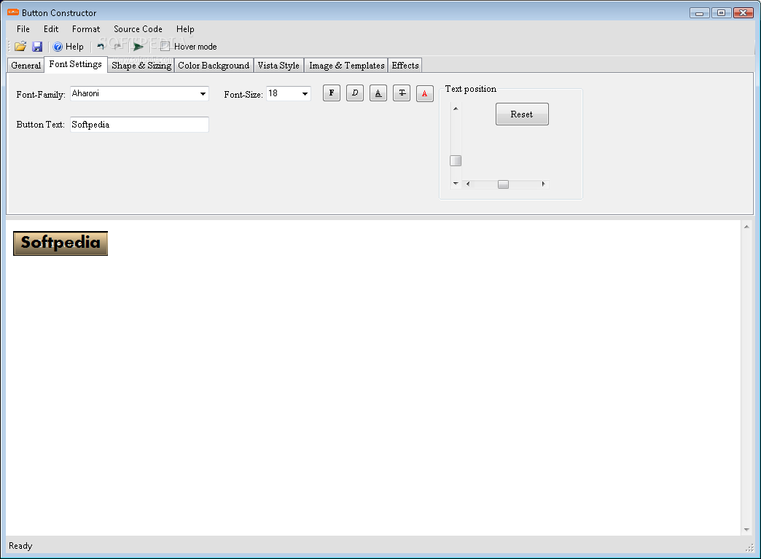The height and width of the screenshot is (559, 761).
Task: Switch to the General tab
Action: [26, 66]
